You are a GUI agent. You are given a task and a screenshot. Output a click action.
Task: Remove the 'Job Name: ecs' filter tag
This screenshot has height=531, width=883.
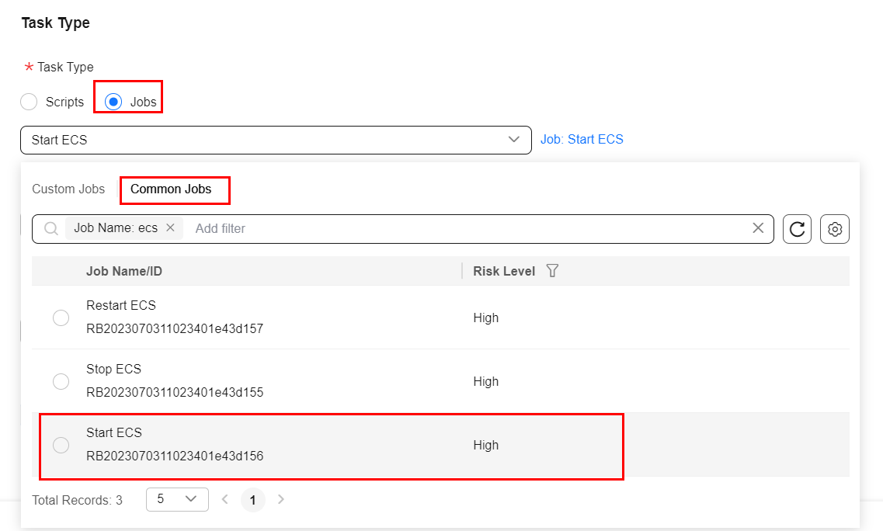pos(170,228)
